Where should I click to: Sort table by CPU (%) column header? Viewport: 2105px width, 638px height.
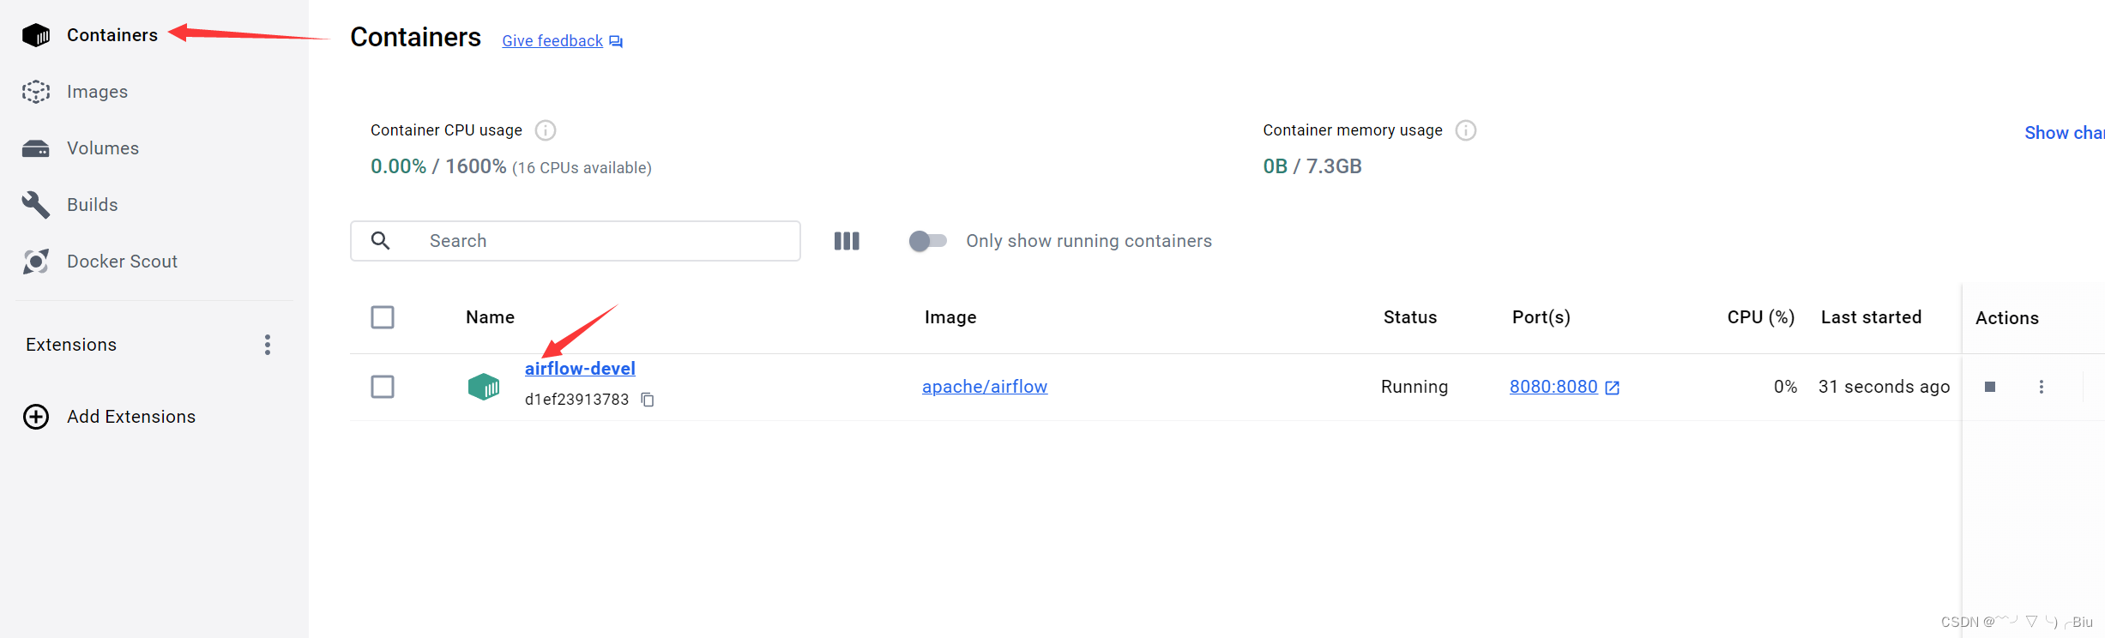pyautogui.click(x=1761, y=317)
